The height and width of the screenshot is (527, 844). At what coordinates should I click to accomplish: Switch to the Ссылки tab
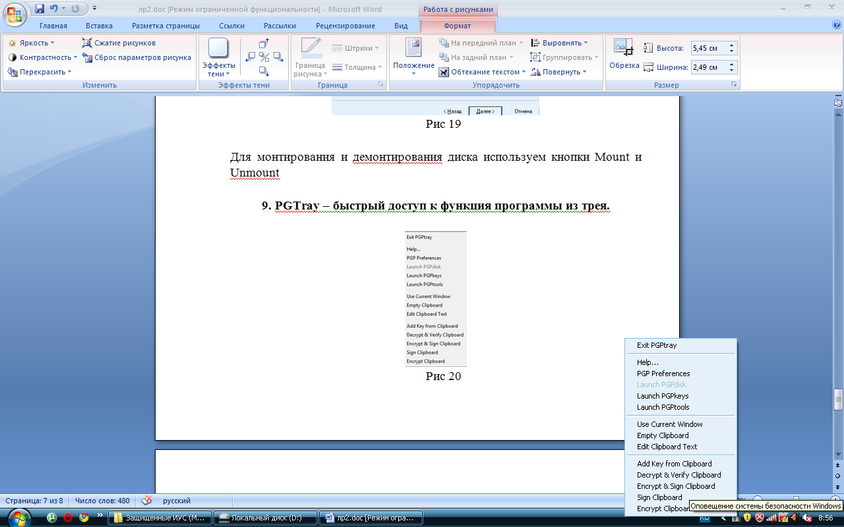click(232, 26)
